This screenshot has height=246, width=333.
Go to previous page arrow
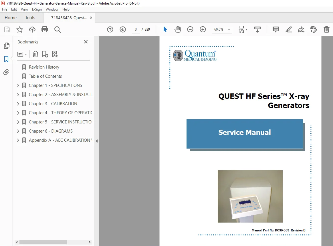tap(110, 29)
